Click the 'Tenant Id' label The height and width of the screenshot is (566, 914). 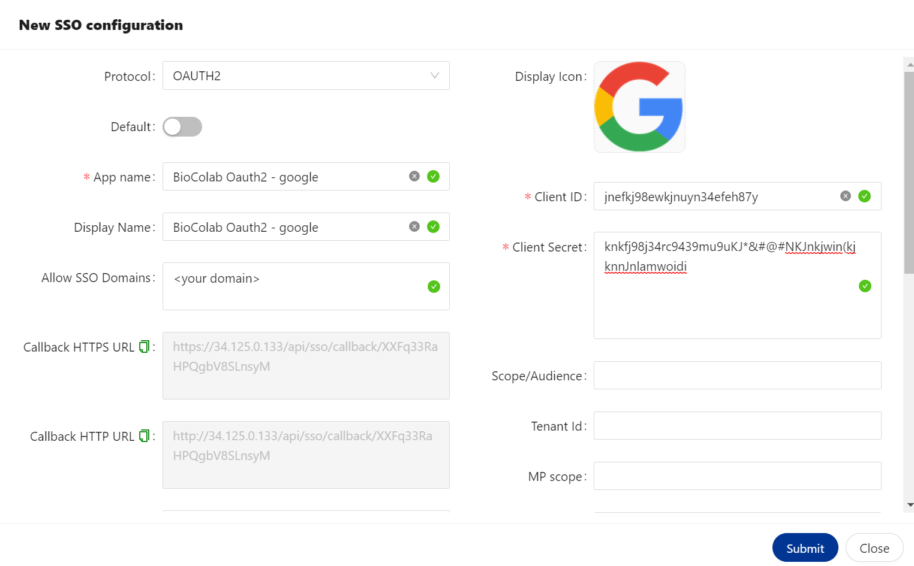point(557,426)
